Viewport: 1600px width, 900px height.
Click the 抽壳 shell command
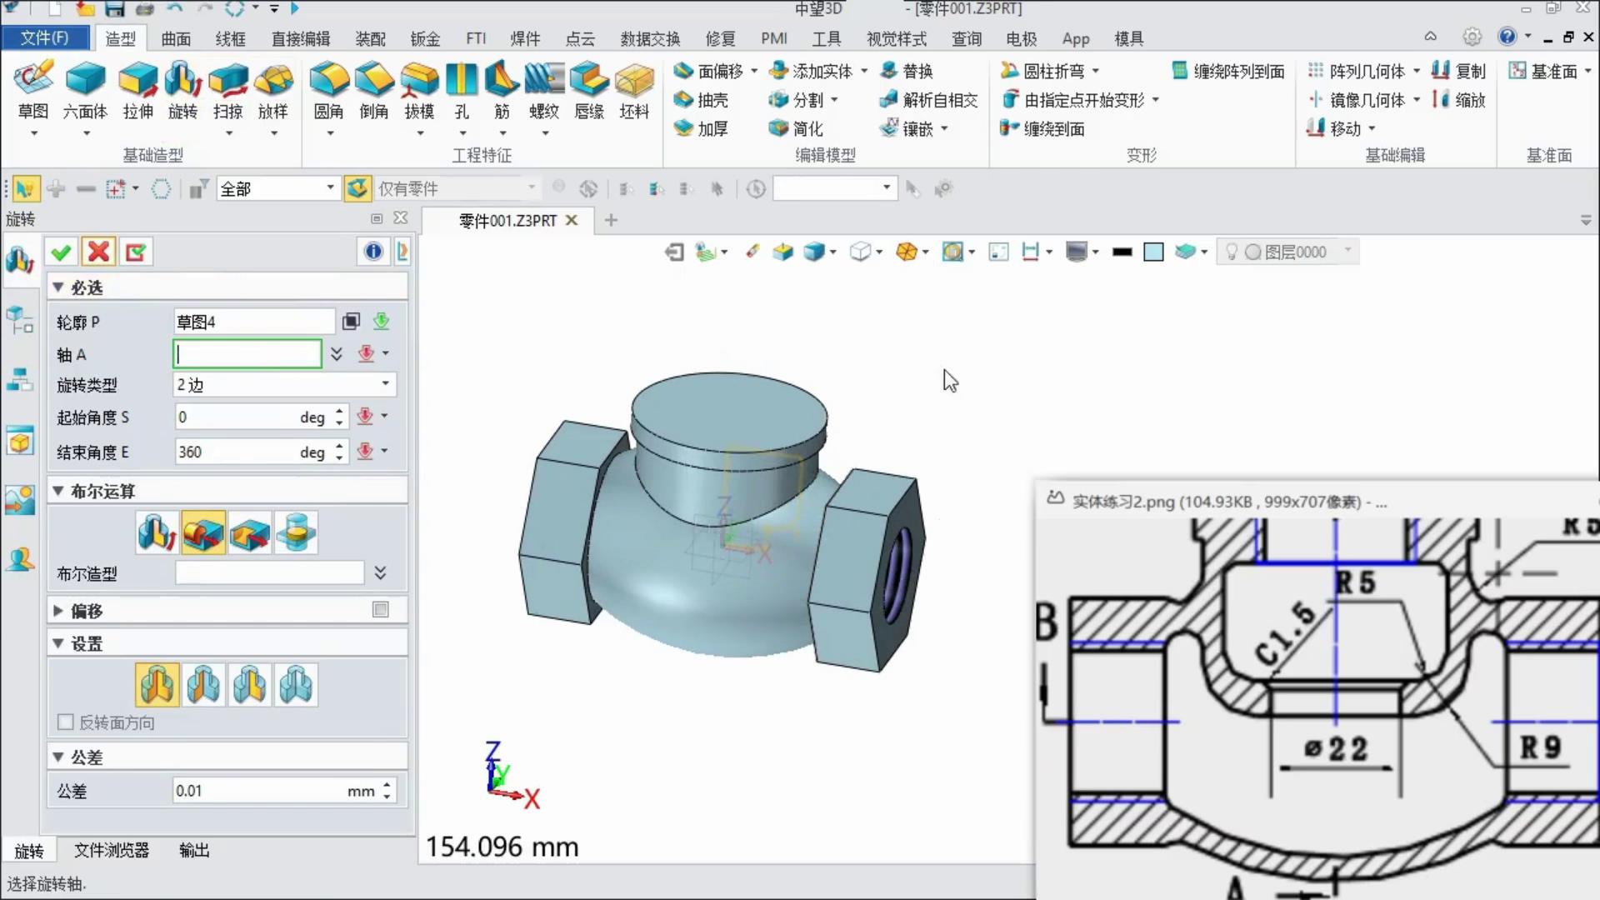click(702, 100)
